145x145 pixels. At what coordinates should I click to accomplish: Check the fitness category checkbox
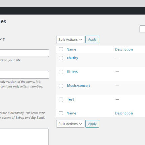61,72
